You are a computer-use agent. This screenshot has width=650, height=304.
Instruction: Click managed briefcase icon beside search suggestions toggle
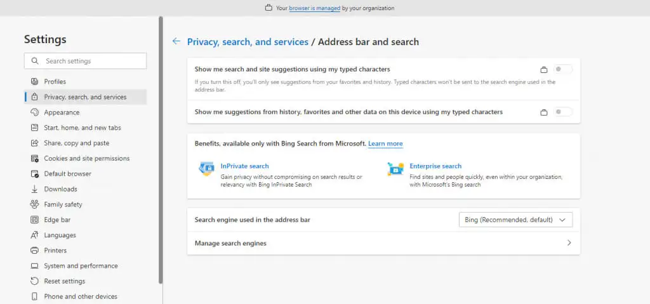(x=544, y=70)
